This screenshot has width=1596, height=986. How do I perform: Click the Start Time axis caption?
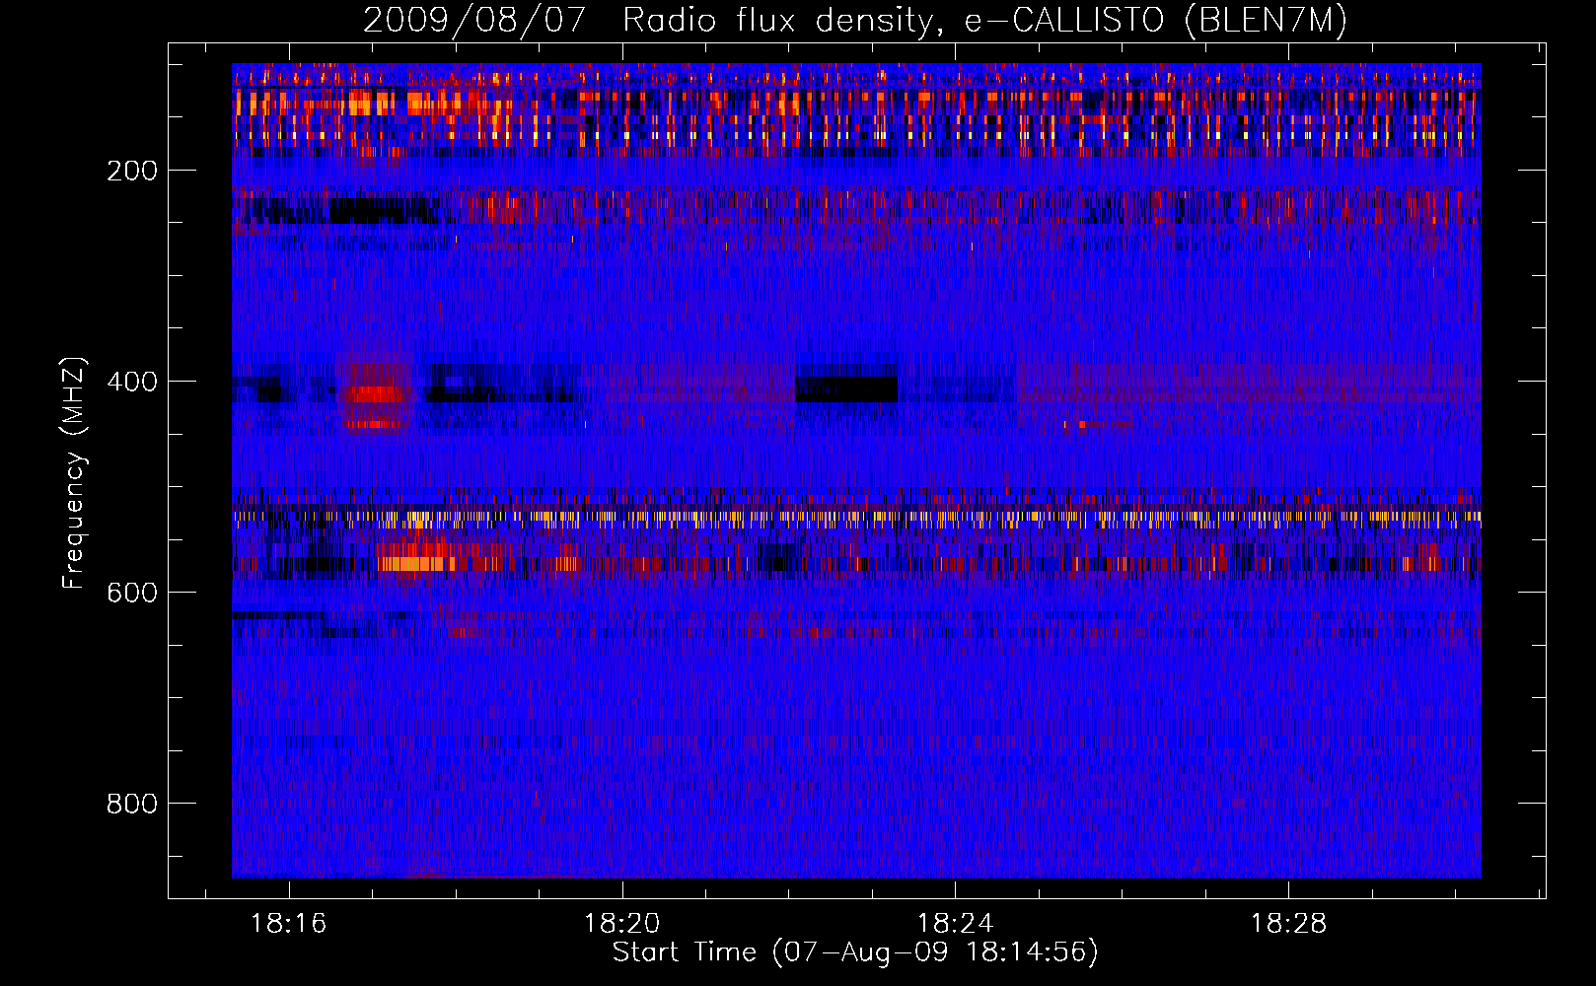point(855,952)
